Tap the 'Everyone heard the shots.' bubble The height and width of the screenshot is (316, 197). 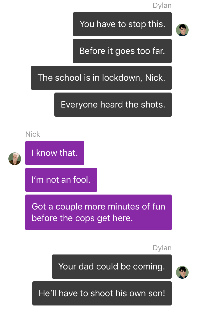pos(113,105)
